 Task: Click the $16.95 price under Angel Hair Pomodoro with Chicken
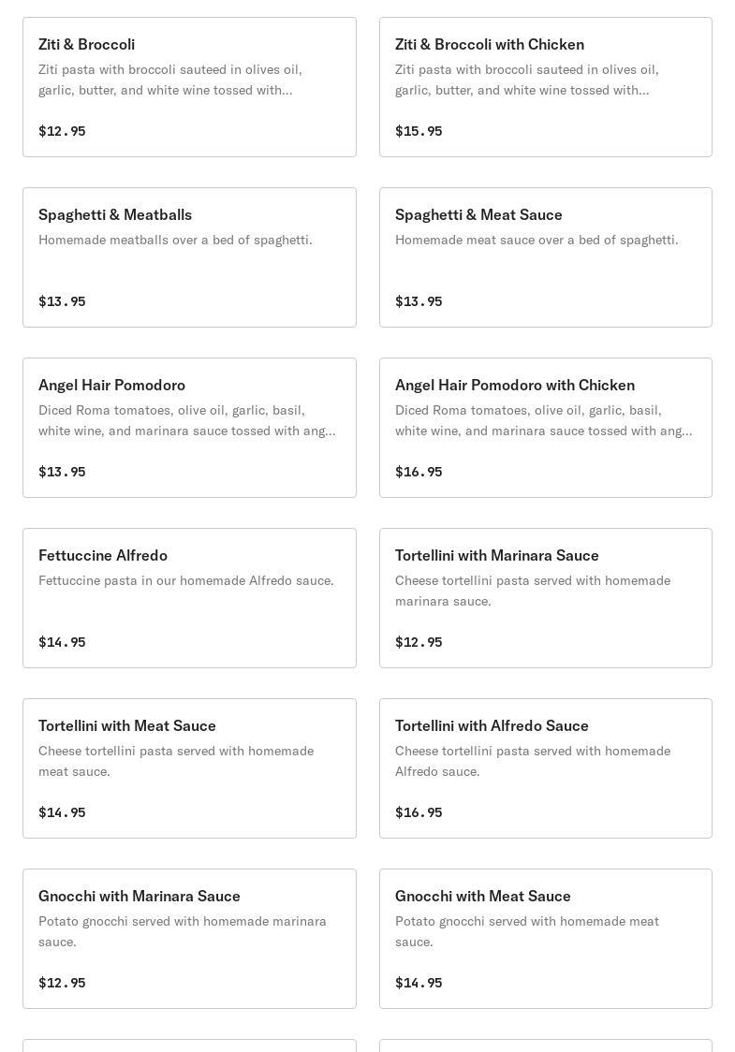(x=419, y=472)
